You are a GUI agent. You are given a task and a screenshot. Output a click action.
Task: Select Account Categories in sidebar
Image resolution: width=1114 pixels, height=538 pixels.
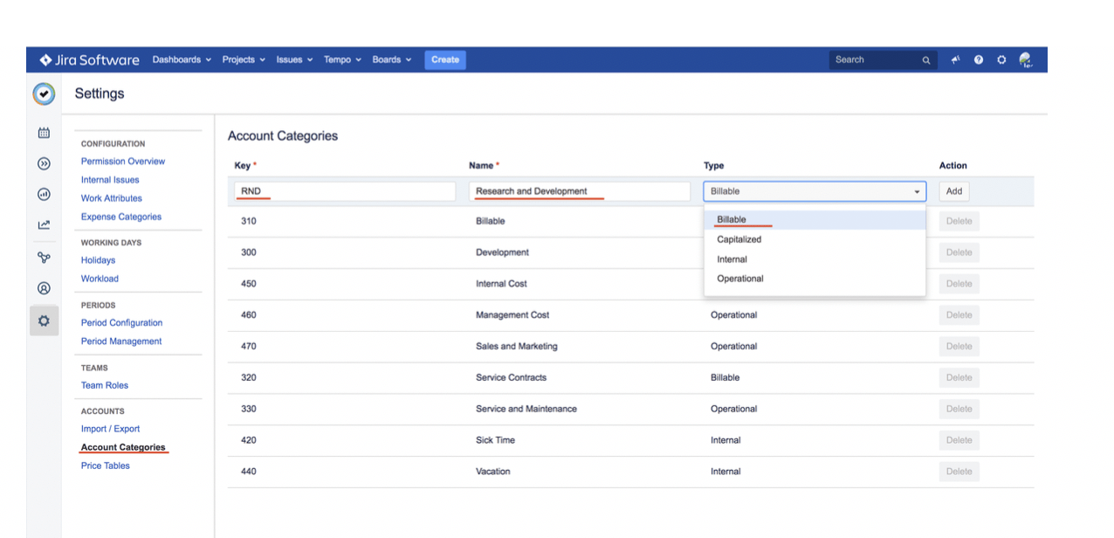123,447
